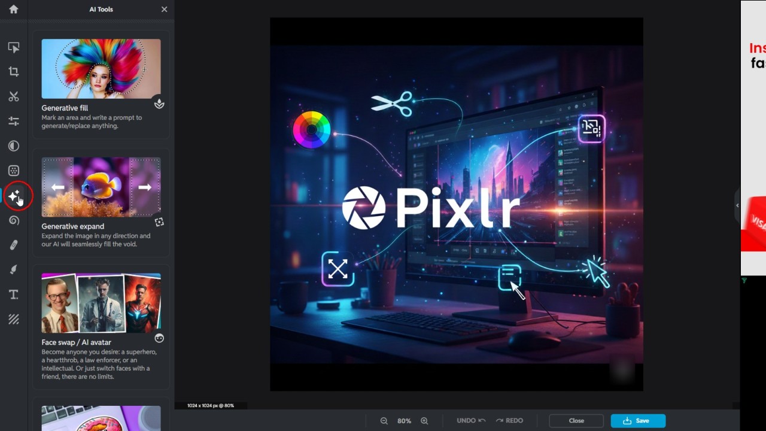This screenshot has height=431, width=766.
Task: Click the Home icon at top left
Action: pos(13,10)
